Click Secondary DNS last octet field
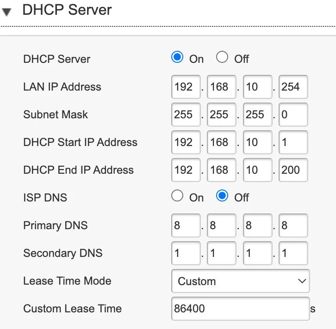The width and height of the screenshot is (336, 329). pos(293,253)
